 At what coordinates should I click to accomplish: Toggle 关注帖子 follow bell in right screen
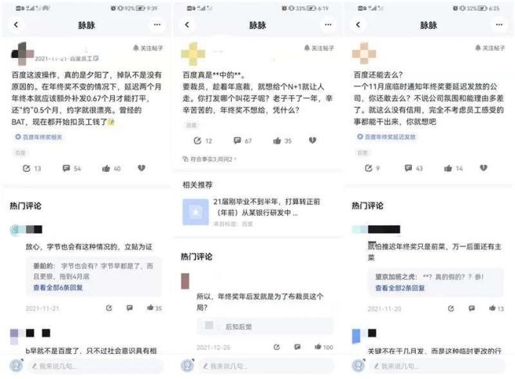tap(490, 48)
